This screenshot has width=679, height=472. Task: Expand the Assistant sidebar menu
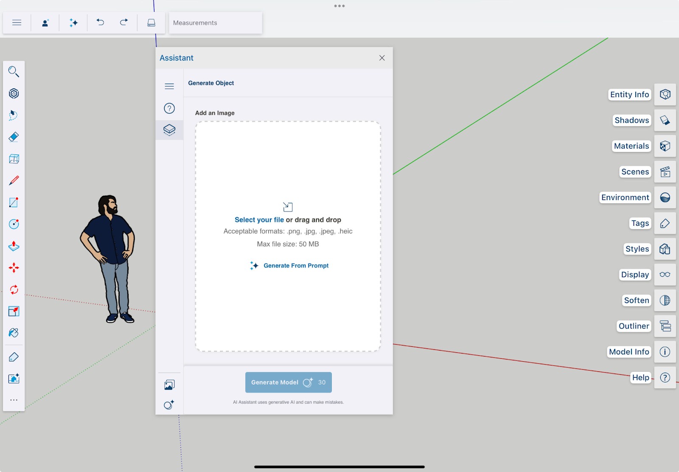point(169,86)
